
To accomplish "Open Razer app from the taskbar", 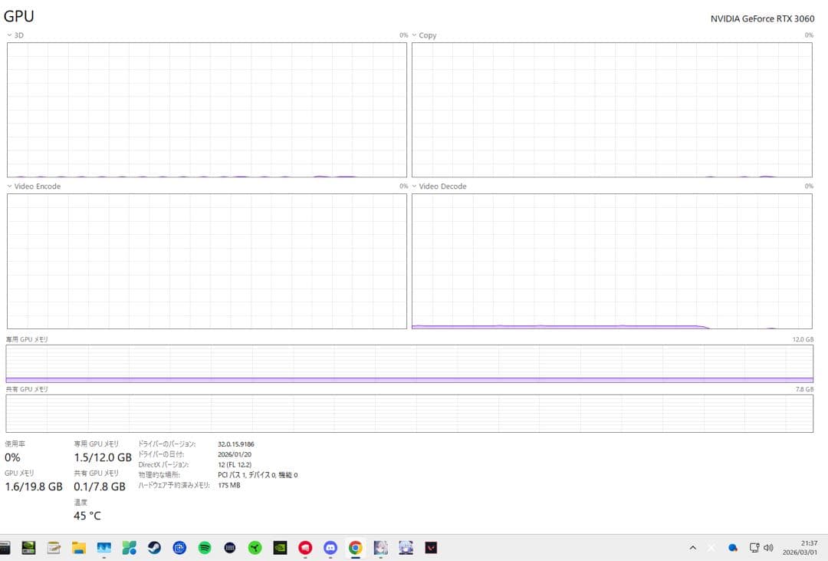I will click(255, 548).
